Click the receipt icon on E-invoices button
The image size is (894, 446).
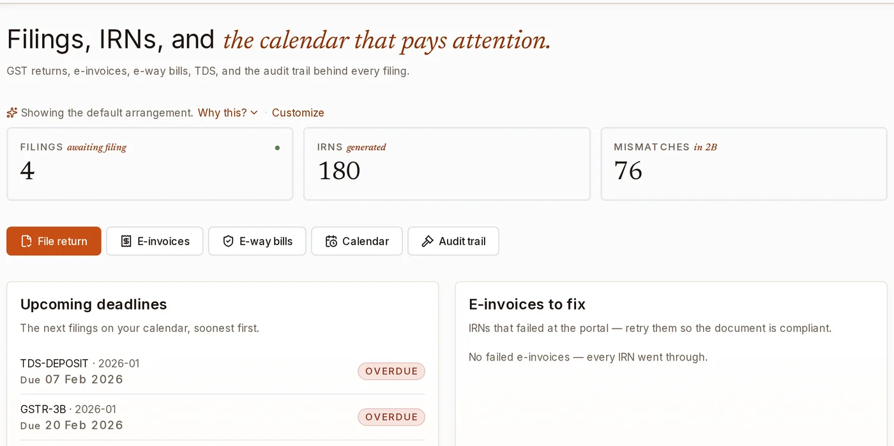(126, 241)
